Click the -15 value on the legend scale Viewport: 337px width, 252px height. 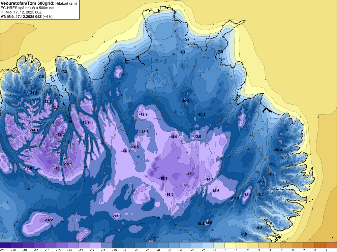[x=59, y=250]
